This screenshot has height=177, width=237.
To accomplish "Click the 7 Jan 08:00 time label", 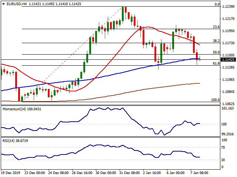I will click(x=199, y=173).
